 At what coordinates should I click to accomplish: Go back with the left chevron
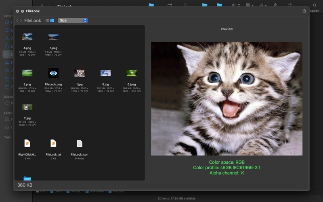point(17,21)
